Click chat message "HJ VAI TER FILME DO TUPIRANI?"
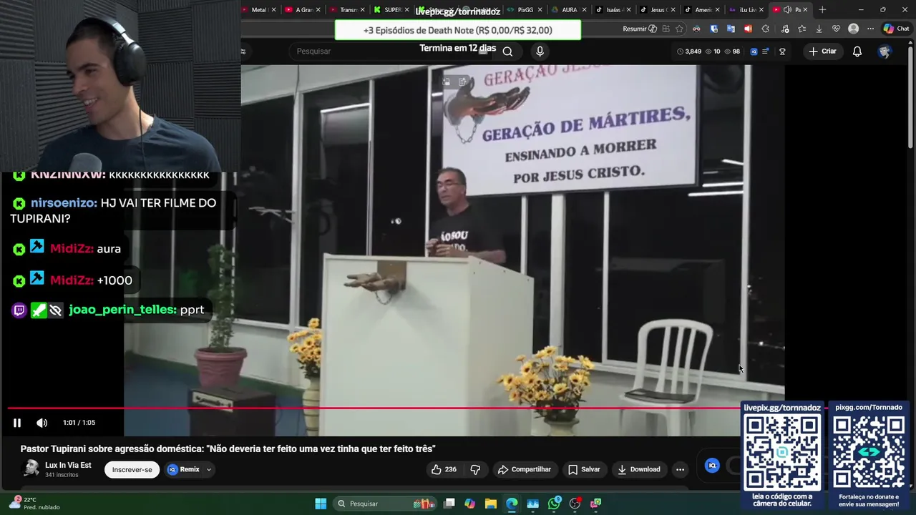The width and height of the screenshot is (916, 515). (113, 210)
